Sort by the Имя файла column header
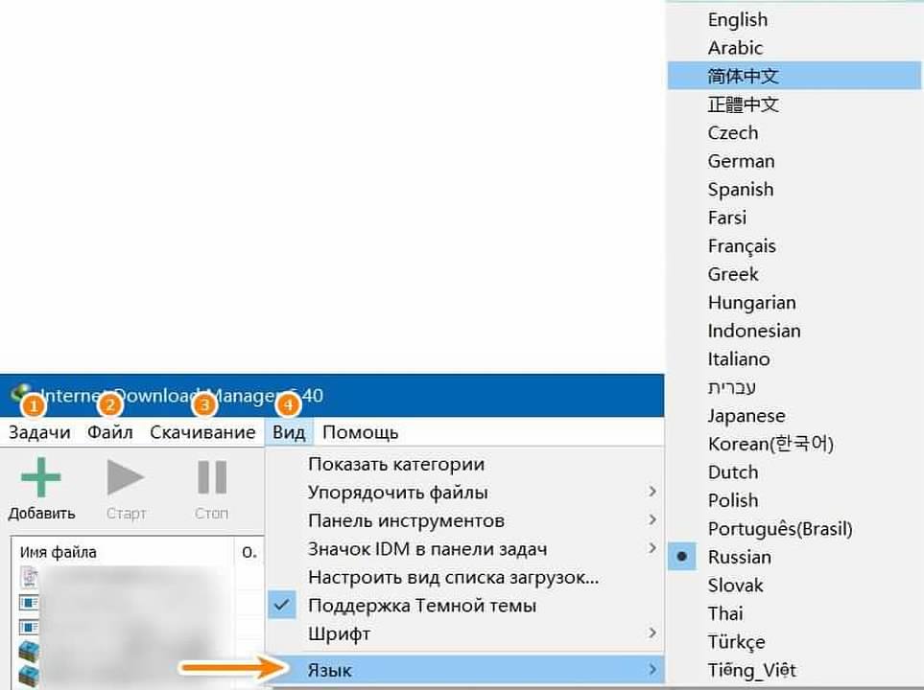Image resolution: width=924 pixels, height=690 pixels. point(123,552)
